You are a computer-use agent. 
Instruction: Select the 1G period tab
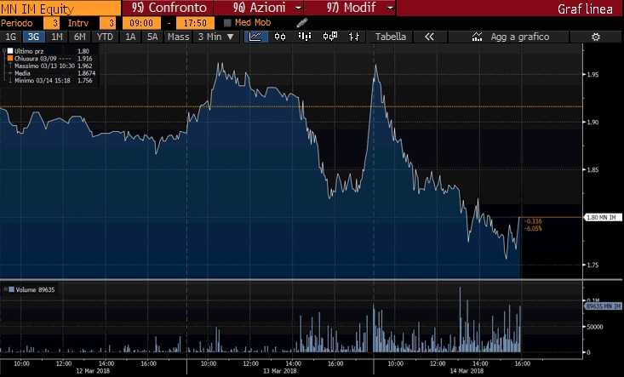coord(11,37)
